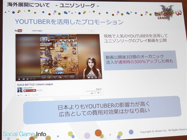This screenshot has width=187, height=140.
Task: Click the gift box icon in the game
Action: click(x=74, y=49)
